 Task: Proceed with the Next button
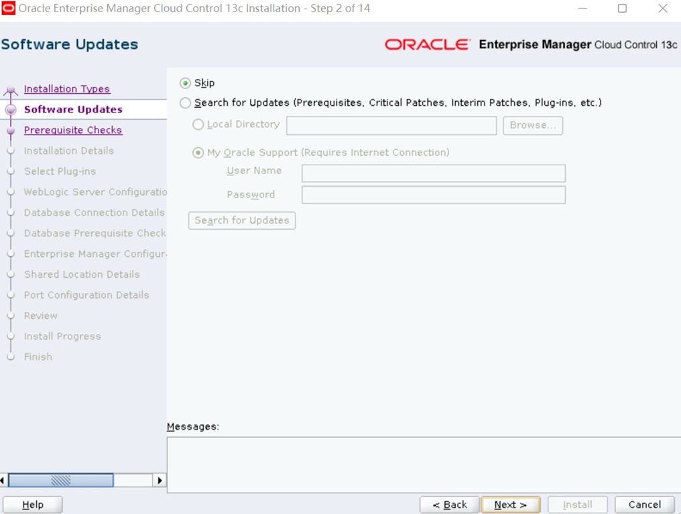point(511,505)
